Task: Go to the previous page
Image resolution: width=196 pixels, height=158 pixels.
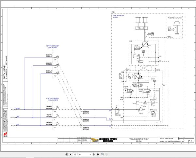Action: pos(71,154)
